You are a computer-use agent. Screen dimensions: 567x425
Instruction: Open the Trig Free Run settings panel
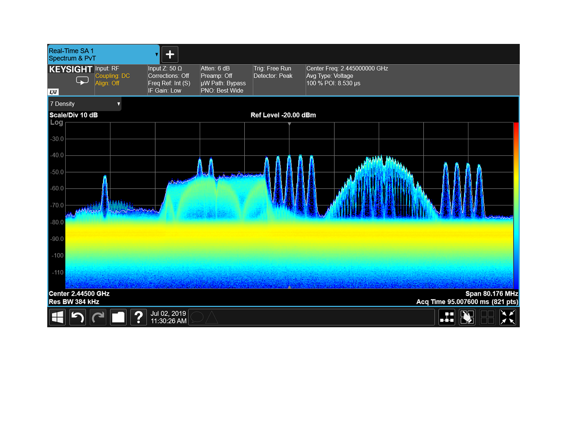click(279, 79)
